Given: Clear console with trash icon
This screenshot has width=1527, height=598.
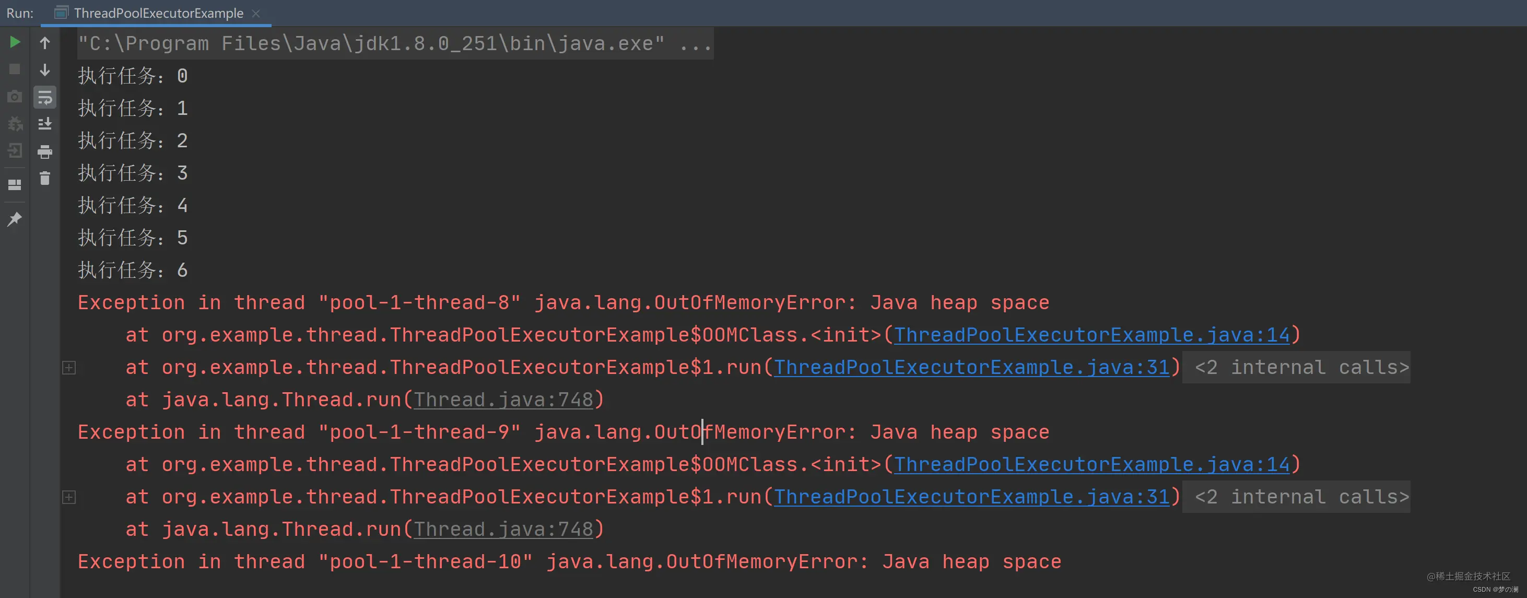Looking at the screenshot, I should point(45,179).
